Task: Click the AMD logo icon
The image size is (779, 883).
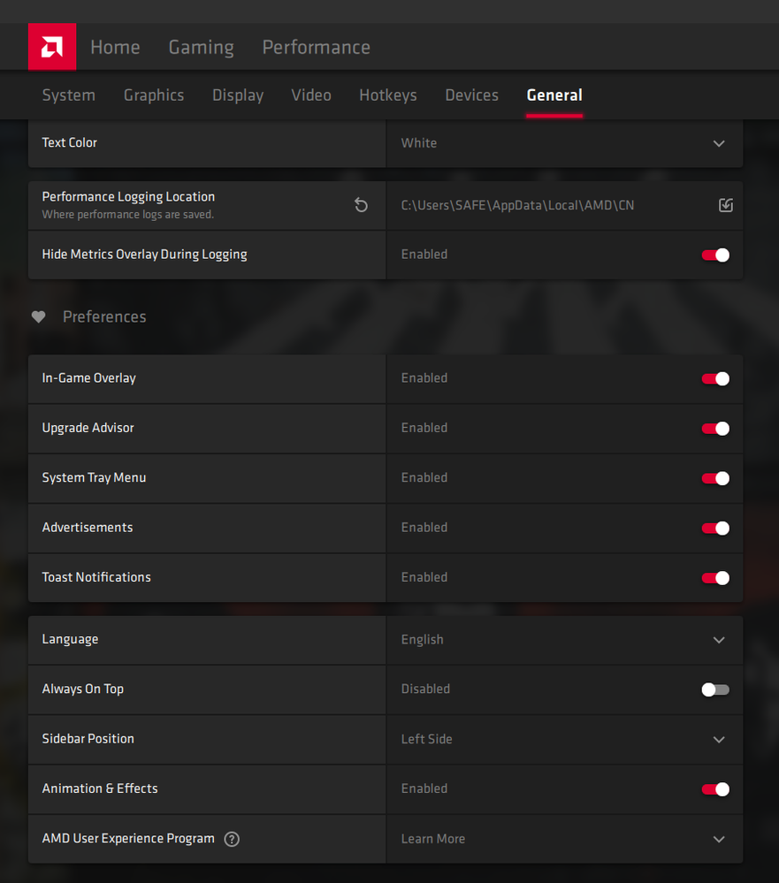Action: coord(52,47)
